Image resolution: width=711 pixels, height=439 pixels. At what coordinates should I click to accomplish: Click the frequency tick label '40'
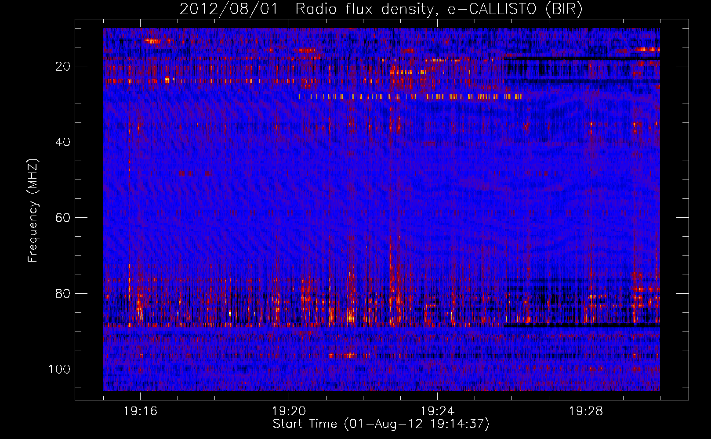(63, 142)
